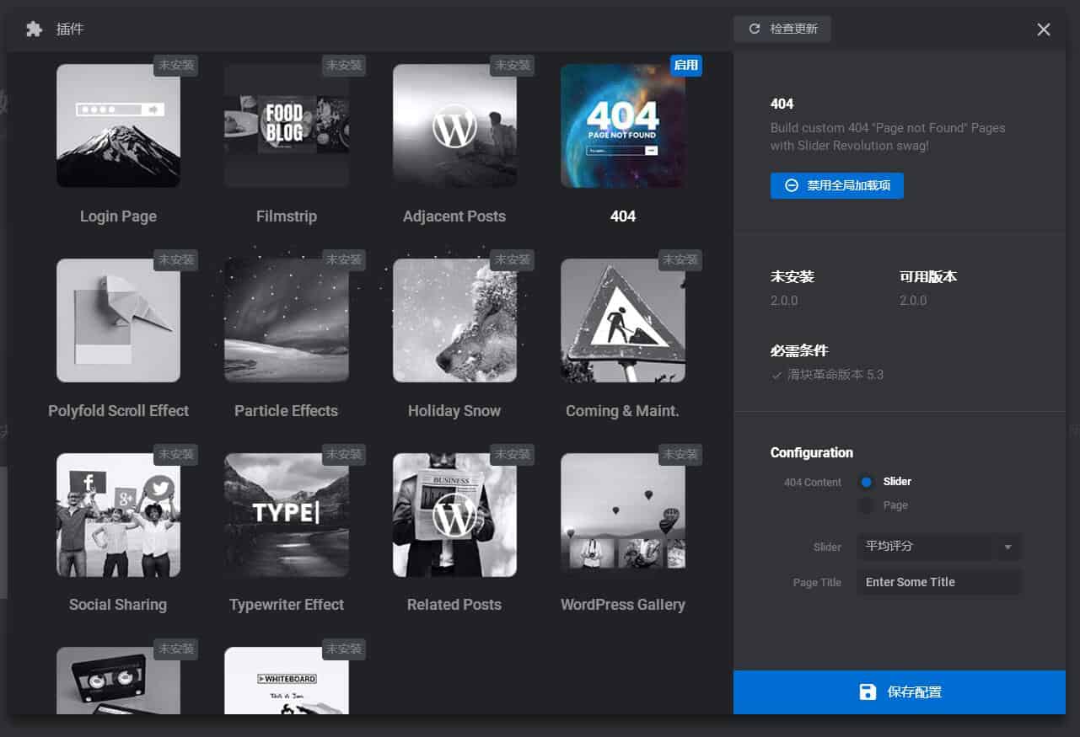Click the minus circle icon on disable button
The width and height of the screenshot is (1080, 737).
click(792, 185)
